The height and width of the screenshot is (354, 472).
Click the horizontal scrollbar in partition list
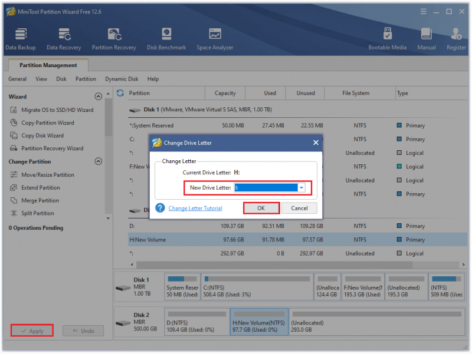274,264
